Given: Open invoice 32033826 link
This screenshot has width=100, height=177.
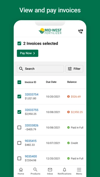Looking at the screenshot, I should (x=32, y=125).
